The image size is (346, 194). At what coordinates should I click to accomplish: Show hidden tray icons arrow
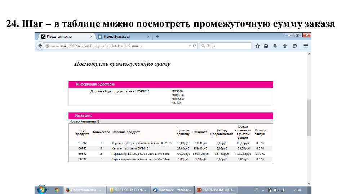263,190
